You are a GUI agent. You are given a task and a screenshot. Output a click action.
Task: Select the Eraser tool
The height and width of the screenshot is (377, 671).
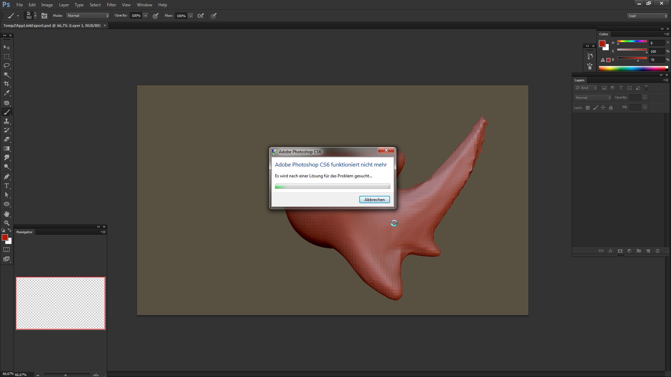[7, 139]
